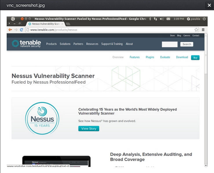
Task: Click the tenable network security logo
Action: 26,44
